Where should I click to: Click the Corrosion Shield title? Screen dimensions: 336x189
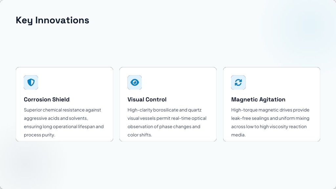[47, 99]
